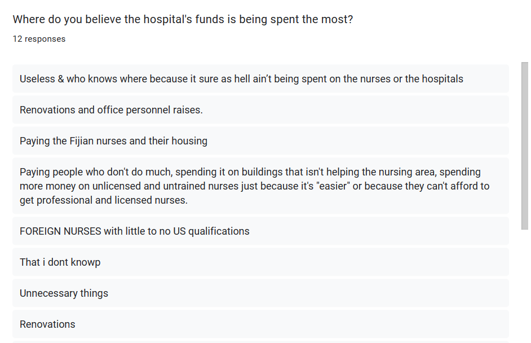Select the response starting with 'Useless & who knows'
The image size is (531, 343).
click(x=260, y=78)
